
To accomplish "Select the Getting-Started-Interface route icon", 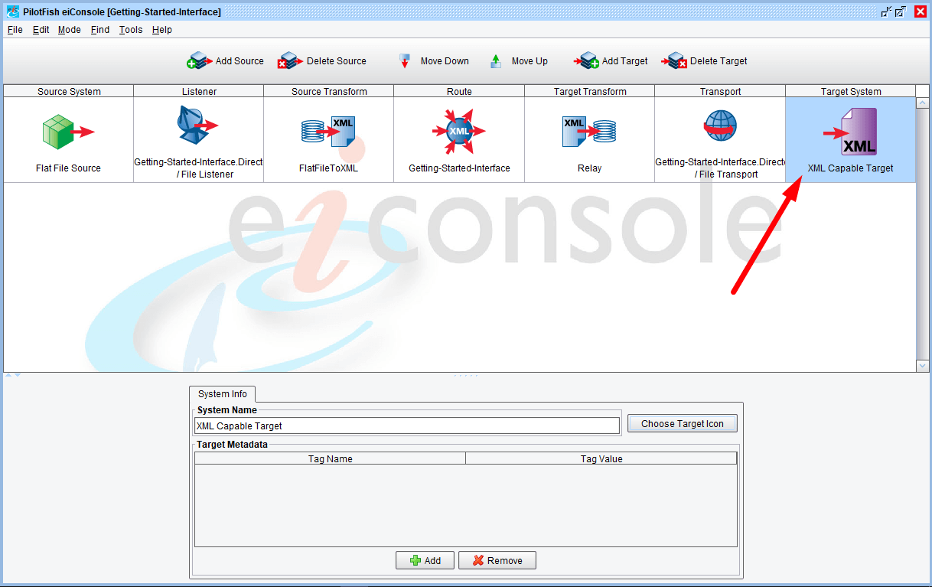I will point(458,132).
